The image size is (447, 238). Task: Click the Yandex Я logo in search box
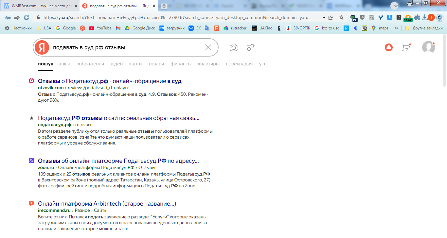point(42,47)
